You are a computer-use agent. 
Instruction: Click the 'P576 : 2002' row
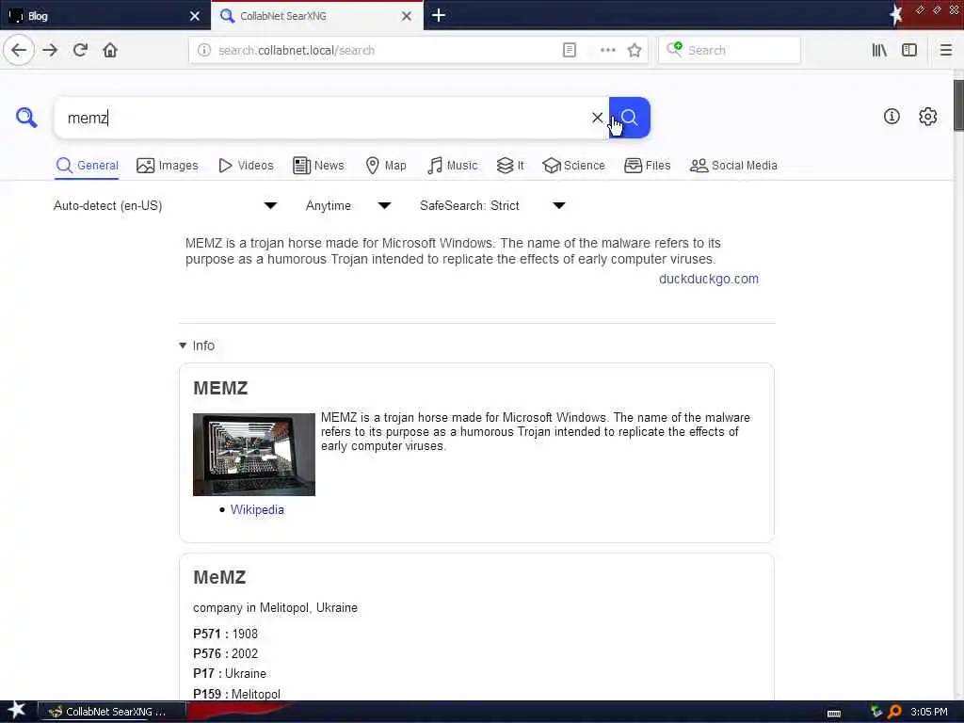point(225,653)
